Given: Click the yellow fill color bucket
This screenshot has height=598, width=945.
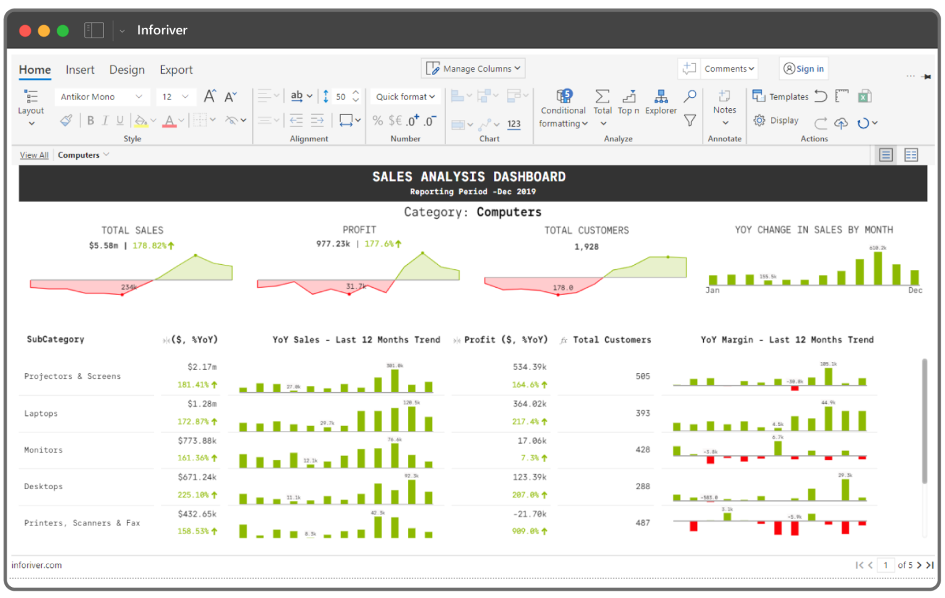Looking at the screenshot, I should tap(141, 120).
